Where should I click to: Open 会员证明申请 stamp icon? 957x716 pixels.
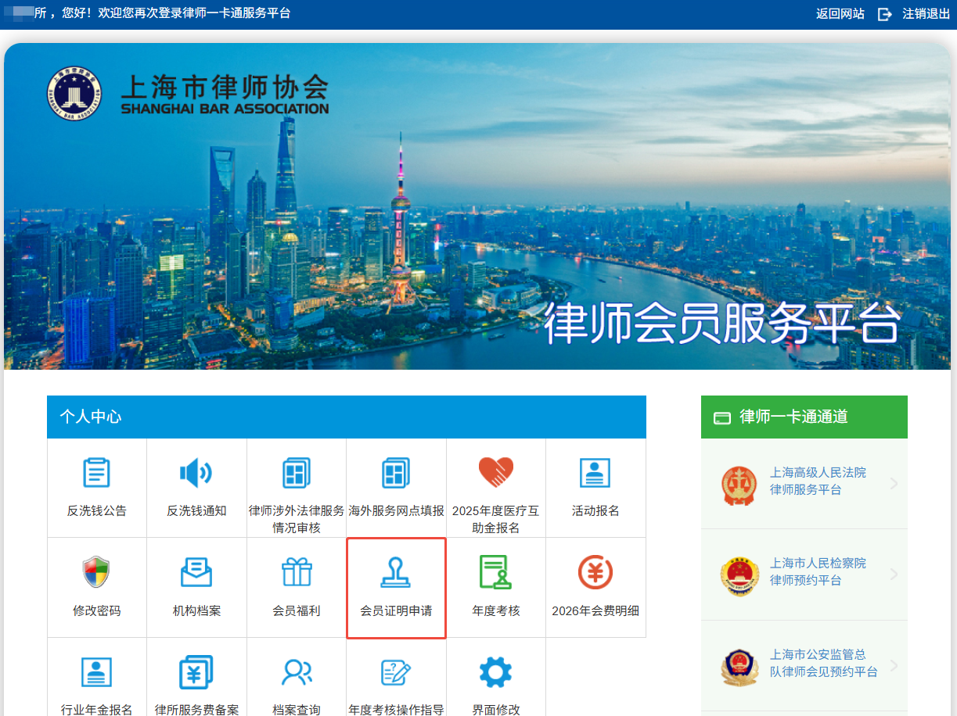coord(396,572)
